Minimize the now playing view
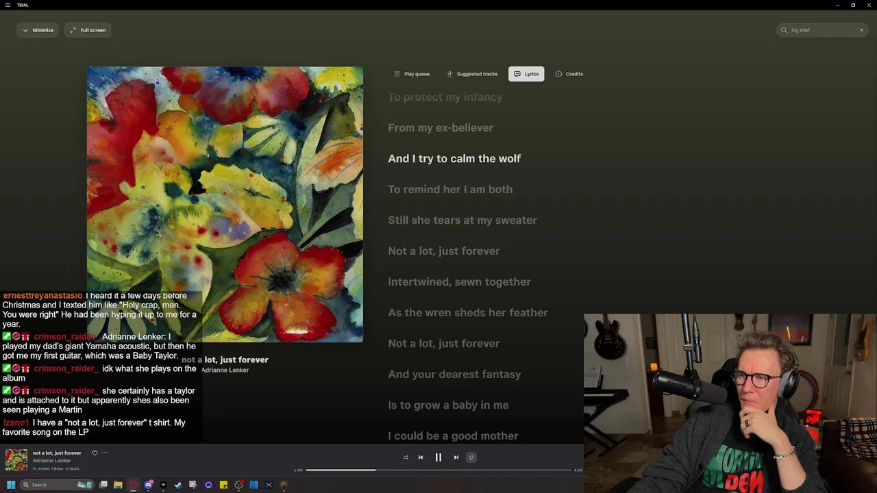This screenshot has height=493, width=877. click(x=37, y=30)
